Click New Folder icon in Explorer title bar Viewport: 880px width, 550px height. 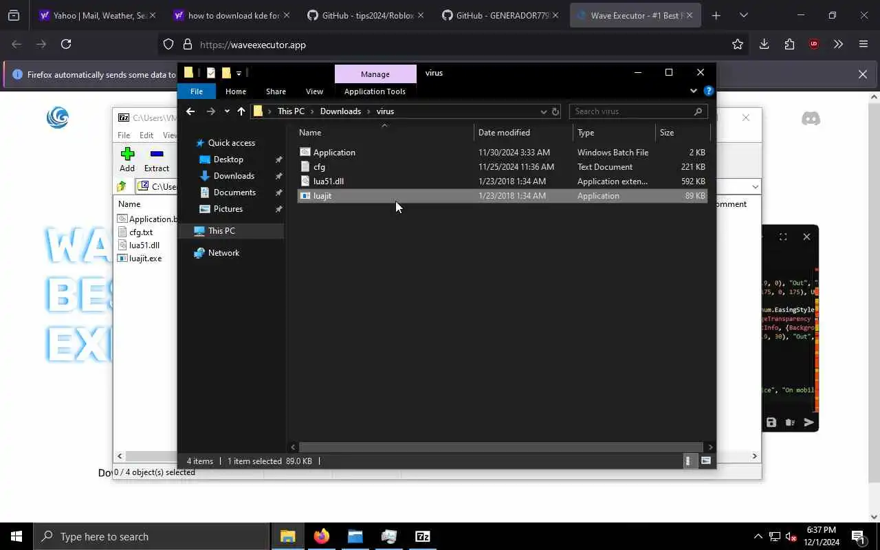225,73
